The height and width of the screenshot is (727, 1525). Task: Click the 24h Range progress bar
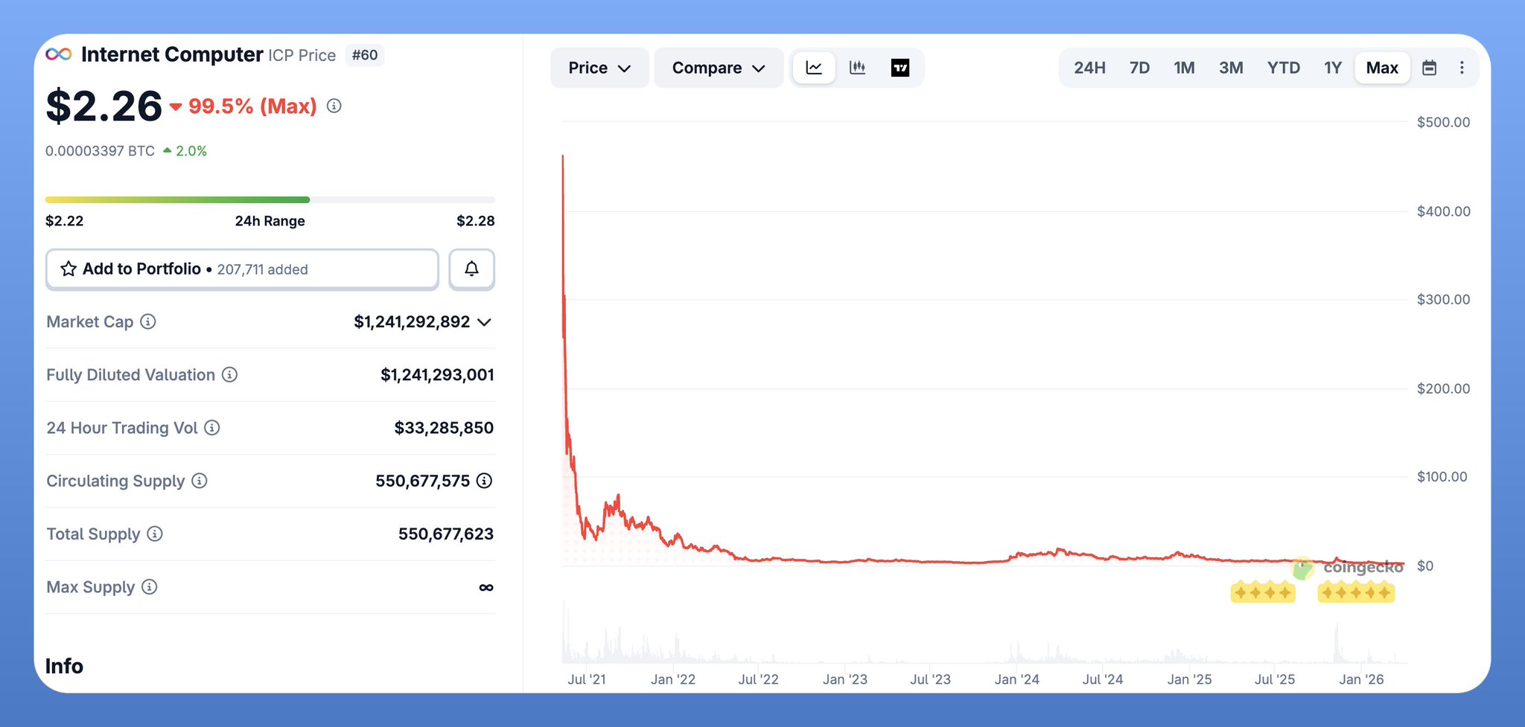(270, 199)
